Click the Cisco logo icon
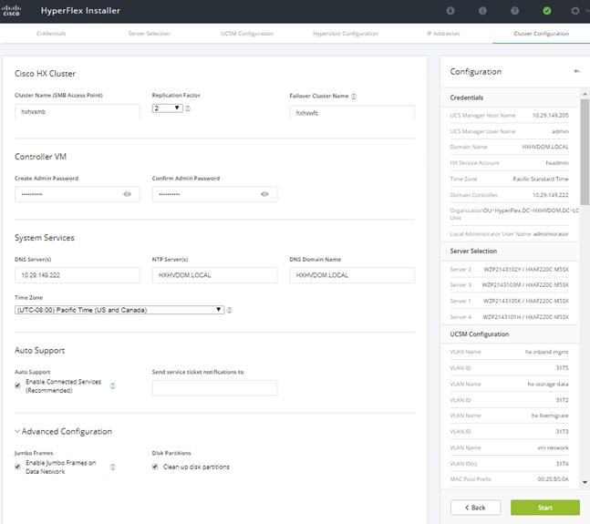The height and width of the screenshot is (524, 590). [11, 11]
